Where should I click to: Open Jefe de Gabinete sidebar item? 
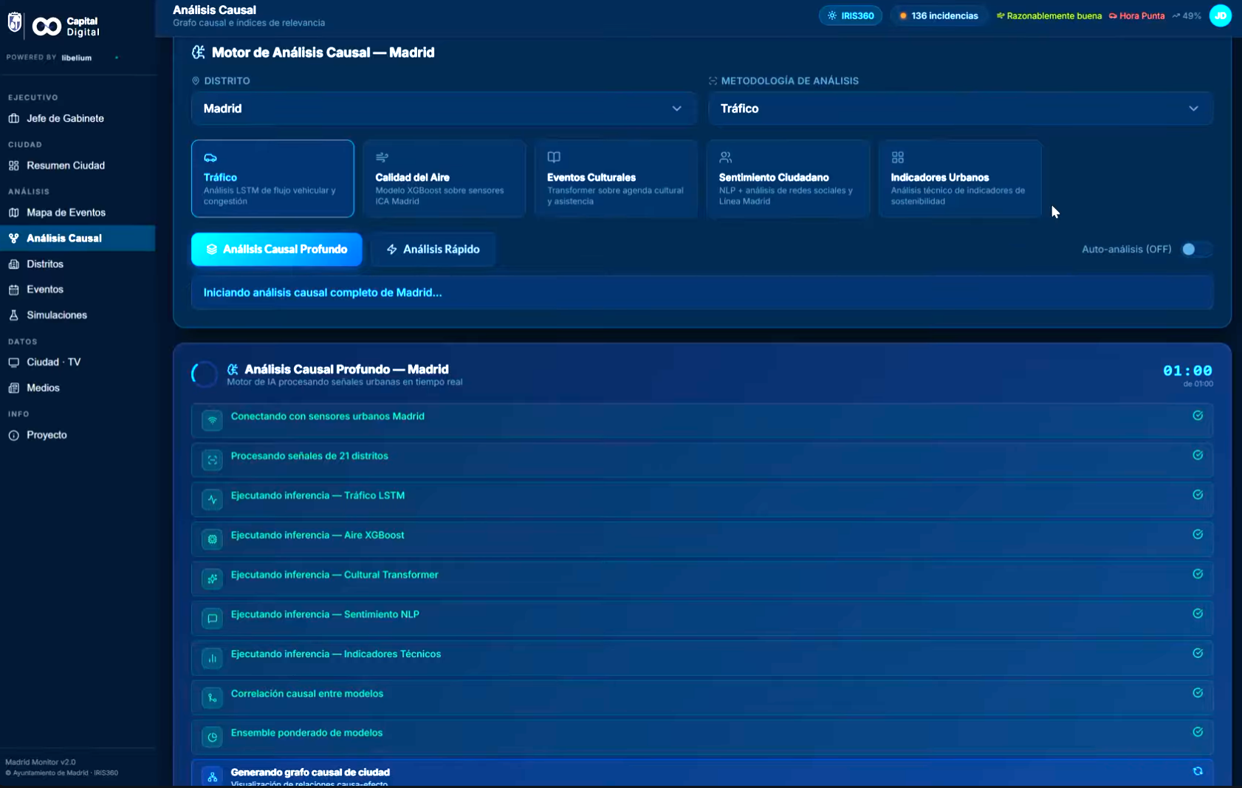tap(65, 118)
